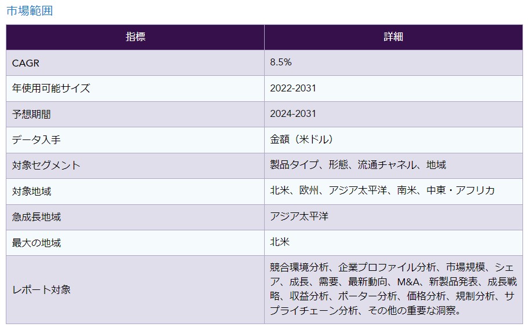Click the 8.5% value cell
The width and height of the screenshot is (530, 327).
pyautogui.click(x=393, y=63)
